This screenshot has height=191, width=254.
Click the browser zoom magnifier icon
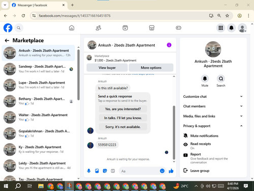click(x=219, y=16)
